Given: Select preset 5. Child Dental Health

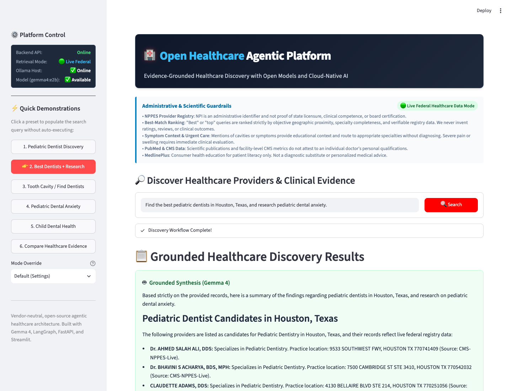Looking at the screenshot, I should coord(53,226).
